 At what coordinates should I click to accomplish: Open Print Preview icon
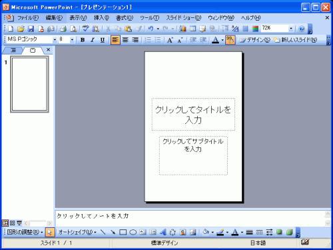click(73, 29)
